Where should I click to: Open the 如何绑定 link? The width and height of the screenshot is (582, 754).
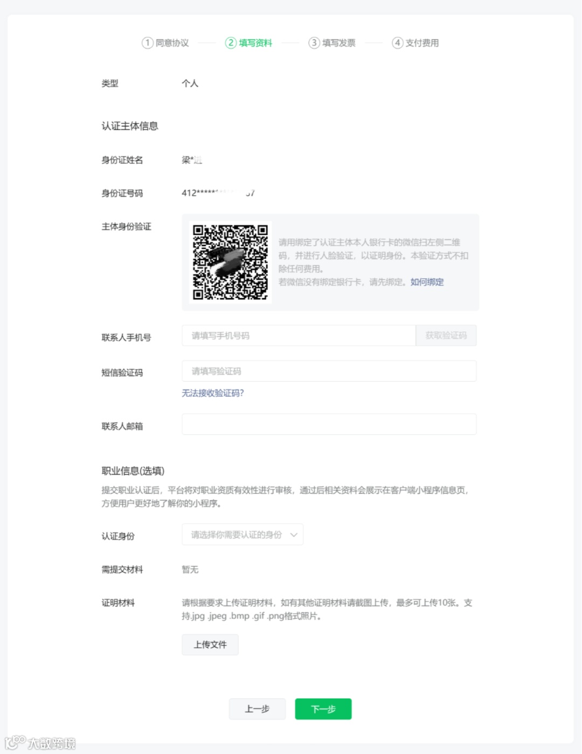(427, 282)
